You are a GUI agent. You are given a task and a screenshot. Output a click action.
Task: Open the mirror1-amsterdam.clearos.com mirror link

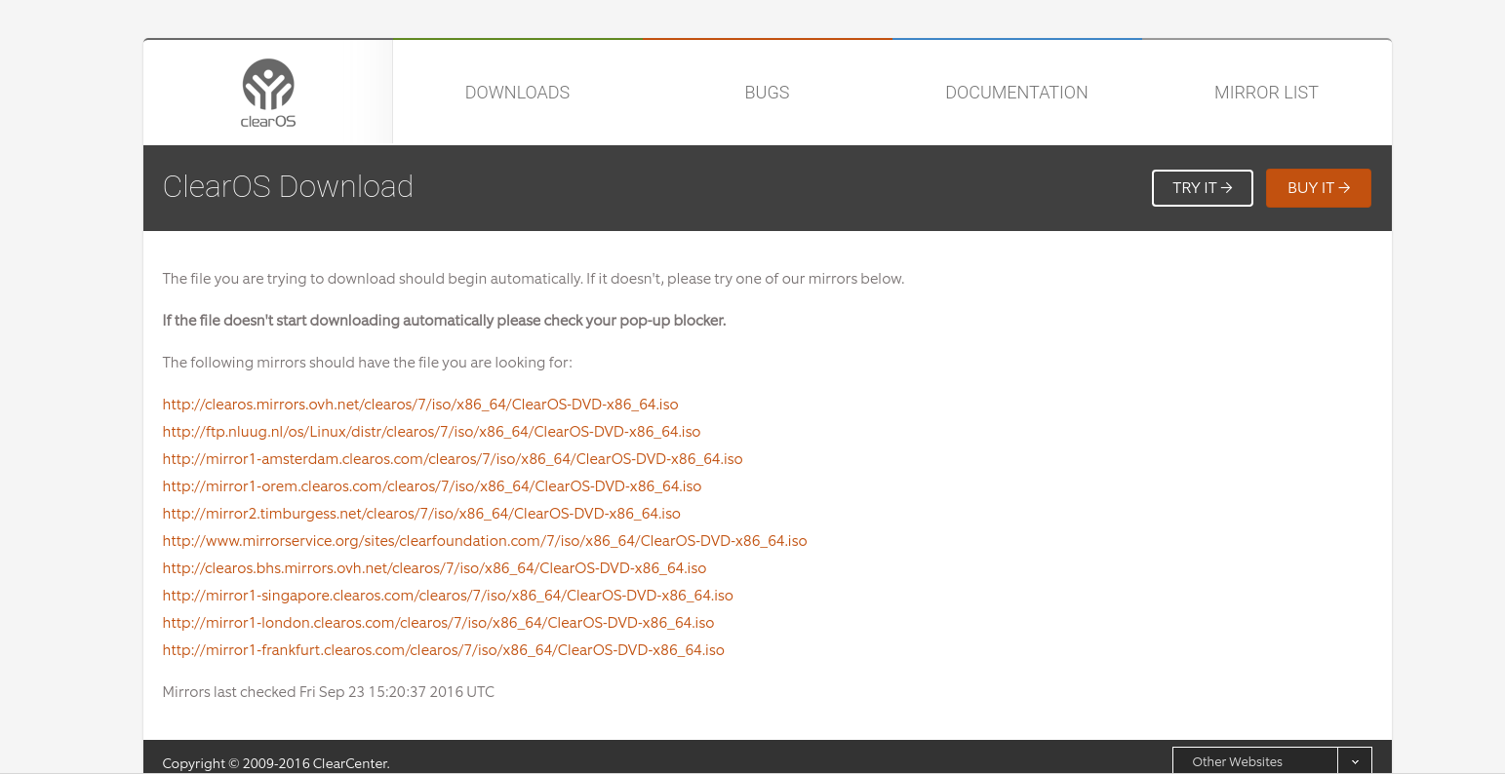click(453, 459)
